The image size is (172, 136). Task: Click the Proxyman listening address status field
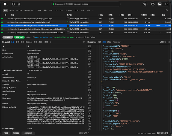(86, 4)
